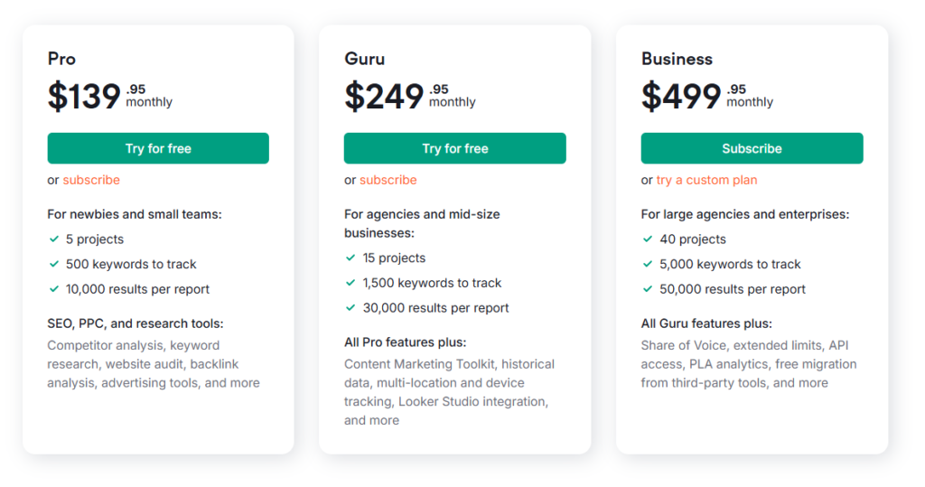The image size is (925, 487).
Task: Select the Pro plan title
Action: click(61, 59)
